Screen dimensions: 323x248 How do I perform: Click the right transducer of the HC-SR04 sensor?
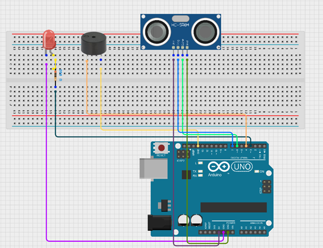pos(205,32)
